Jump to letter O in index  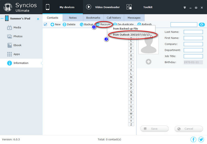[131, 85]
